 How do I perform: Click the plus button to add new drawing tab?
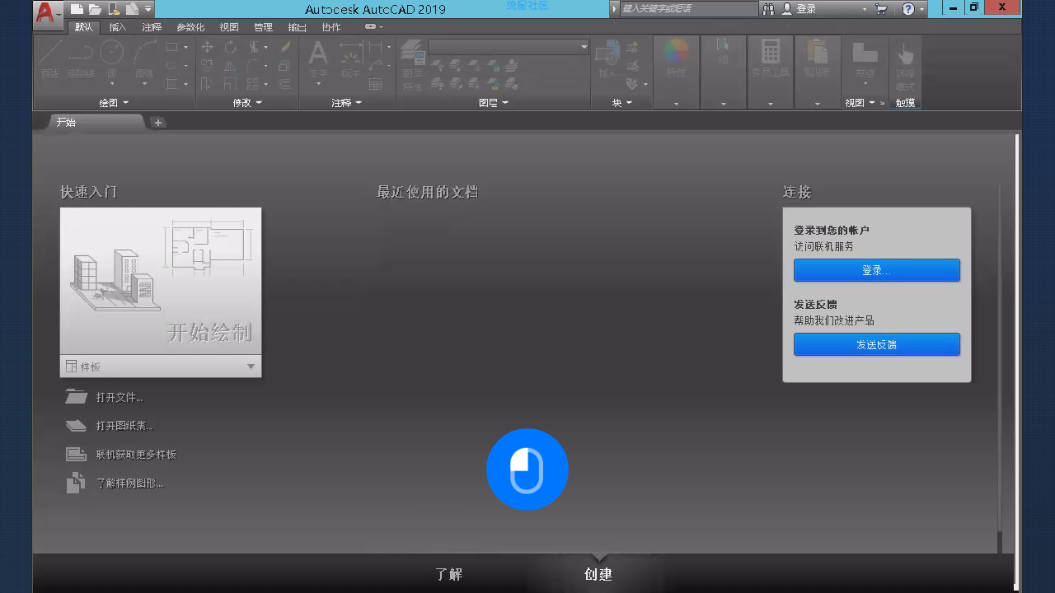pos(158,123)
